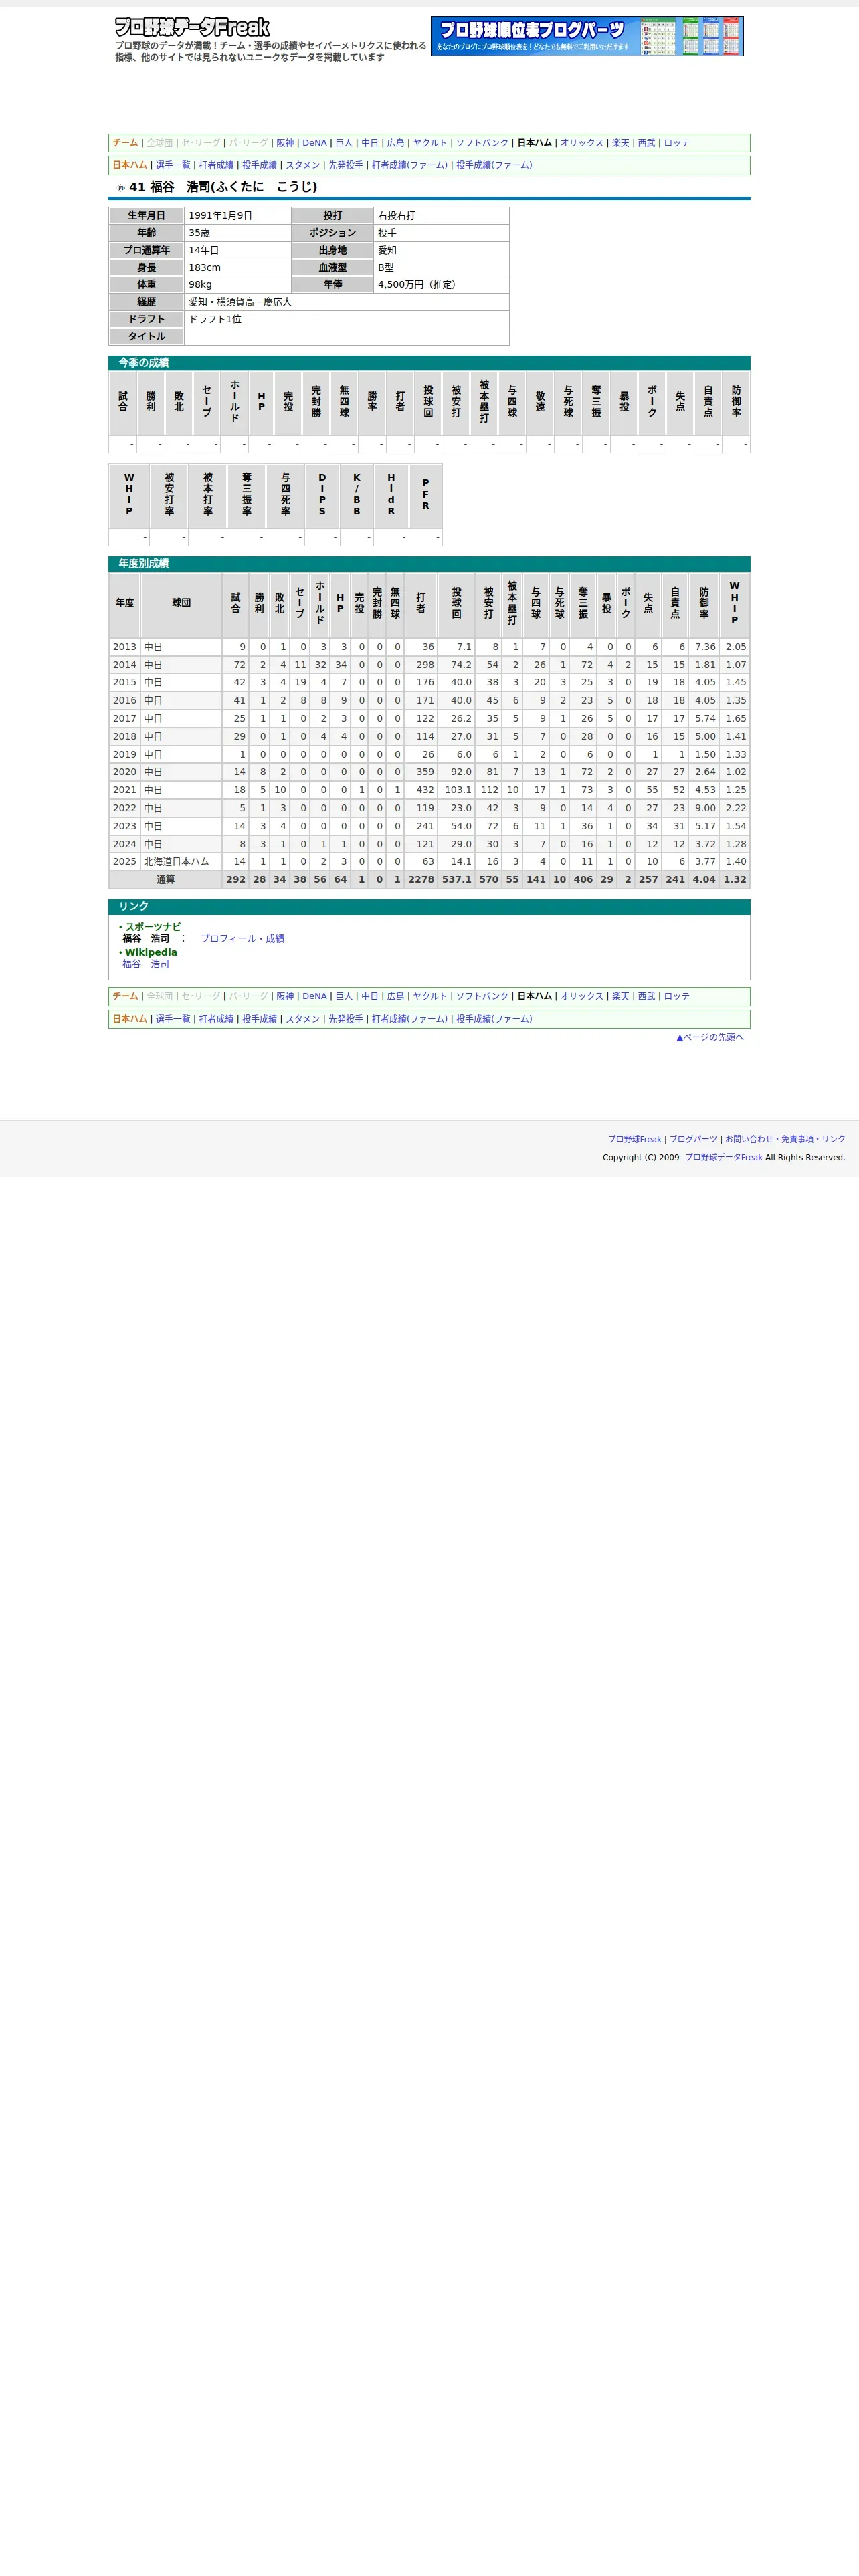Click 選手一覧 in the top sub-navigation
The width and height of the screenshot is (859, 2576).
pyautogui.click(x=173, y=165)
